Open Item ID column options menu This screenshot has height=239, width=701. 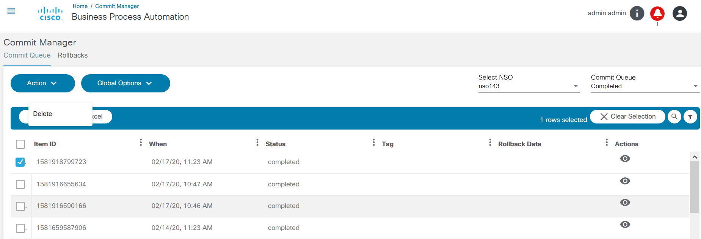click(x=141, y=142)
